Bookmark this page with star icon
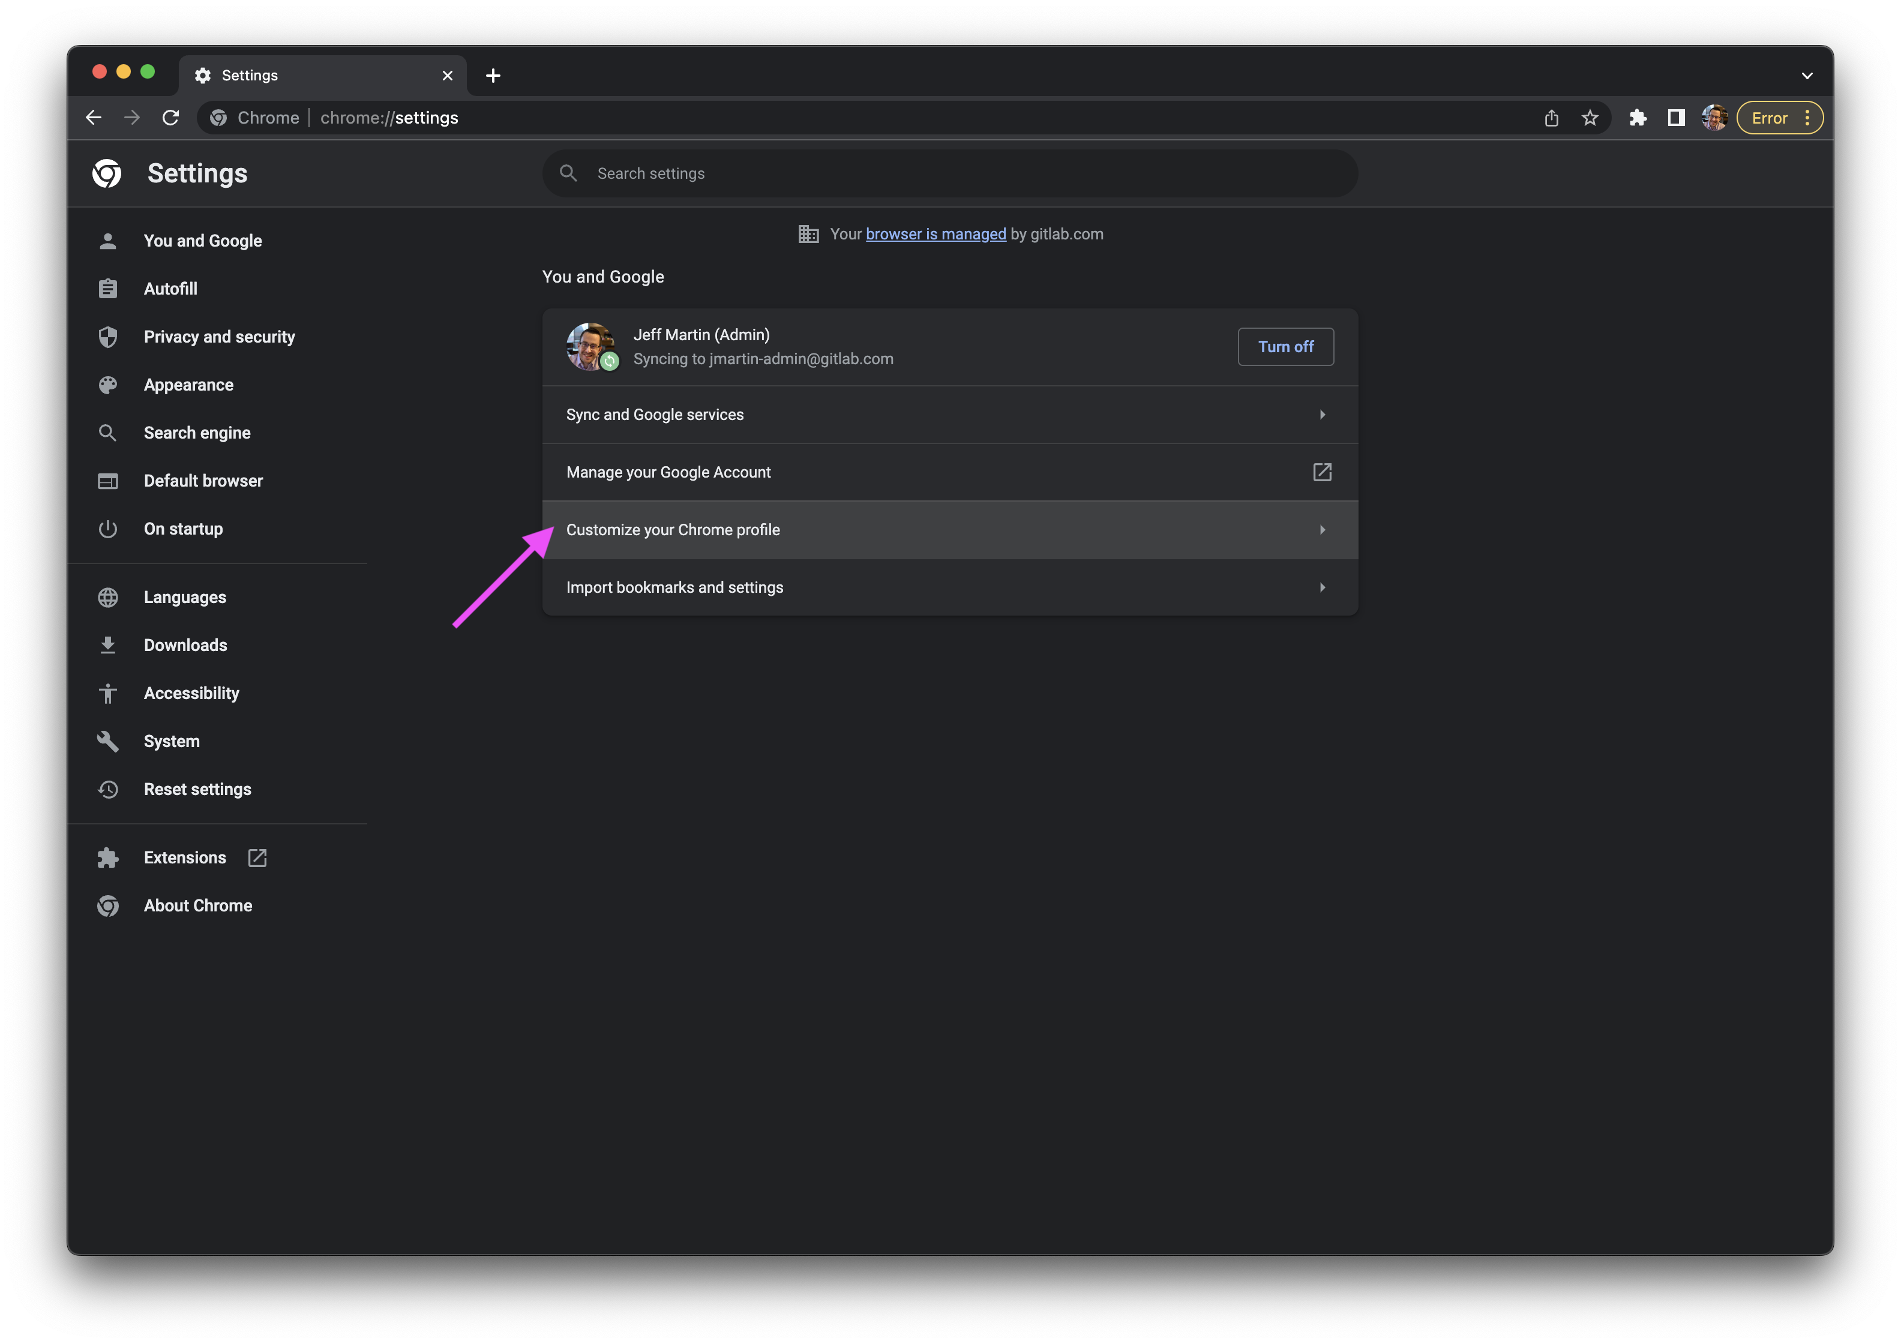Image resolution: width=1901 pixels, height=1344 pixels. 1590,118
